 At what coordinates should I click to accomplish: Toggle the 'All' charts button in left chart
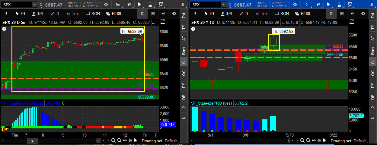point(163,14)
